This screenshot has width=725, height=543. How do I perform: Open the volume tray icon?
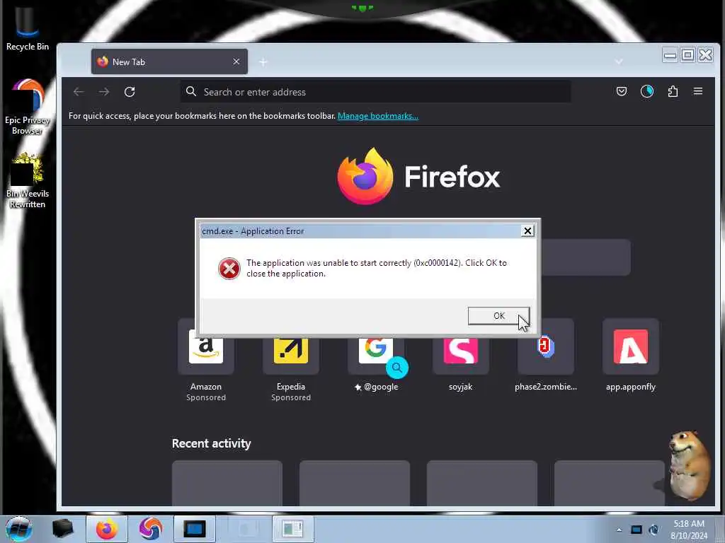(x=653, y=530)
